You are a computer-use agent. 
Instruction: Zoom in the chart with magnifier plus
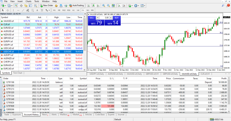tap(104, 6)
